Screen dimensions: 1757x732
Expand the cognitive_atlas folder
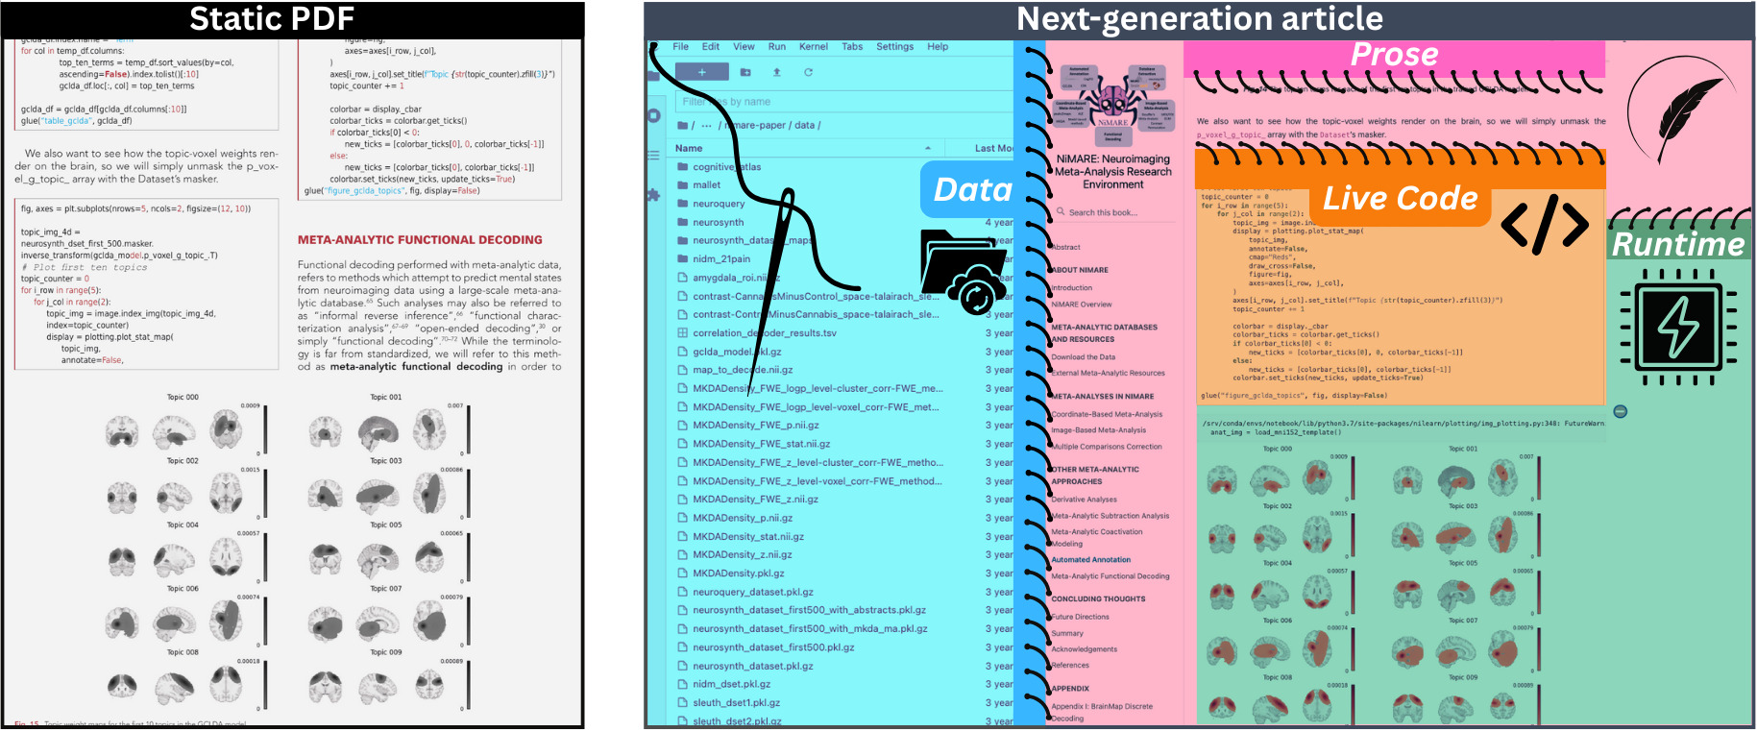726,167
